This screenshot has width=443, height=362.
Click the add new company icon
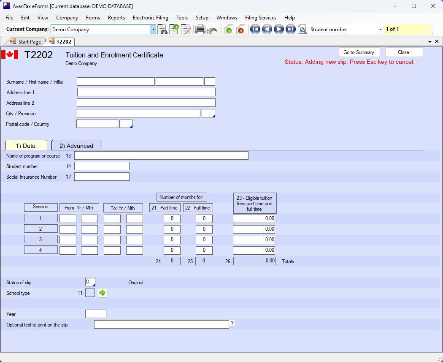[x=174, y=30]
